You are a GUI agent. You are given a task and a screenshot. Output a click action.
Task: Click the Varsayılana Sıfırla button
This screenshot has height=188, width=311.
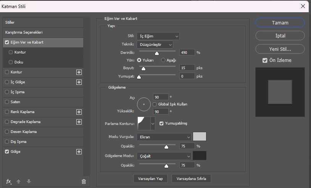pyautogui.click(x=191, y=178)
